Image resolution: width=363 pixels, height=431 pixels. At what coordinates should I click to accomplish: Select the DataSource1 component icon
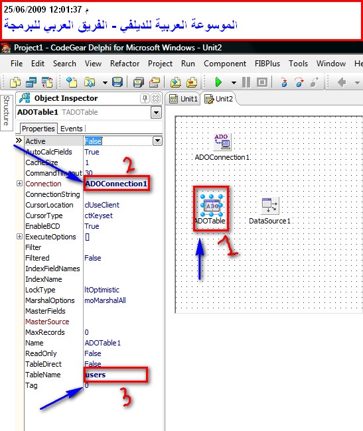coord(270,206)
